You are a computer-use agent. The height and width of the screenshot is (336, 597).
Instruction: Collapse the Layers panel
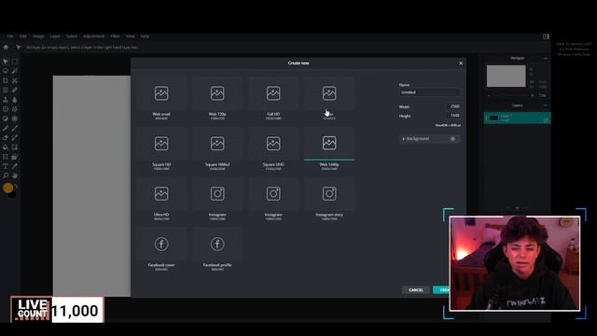point(546,105)
